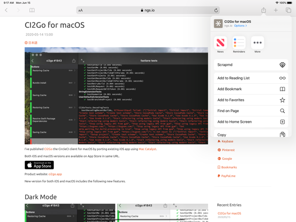296x222 pixels.
Task: Tap the CI2Go page icon in share header
Action: 218,24
